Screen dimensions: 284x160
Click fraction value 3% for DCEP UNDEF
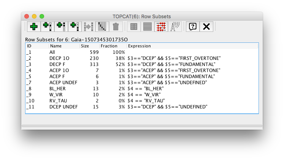pos(122,107)
